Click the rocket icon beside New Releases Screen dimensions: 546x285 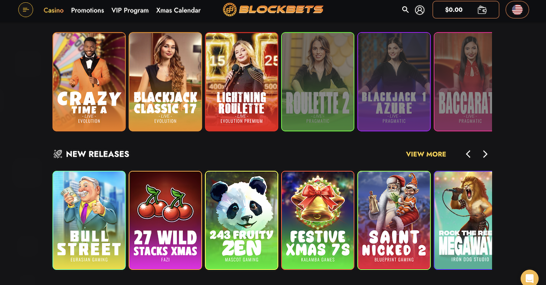(58, 154)
